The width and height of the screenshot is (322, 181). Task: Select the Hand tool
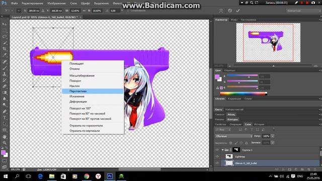click(x=5, y=137)
